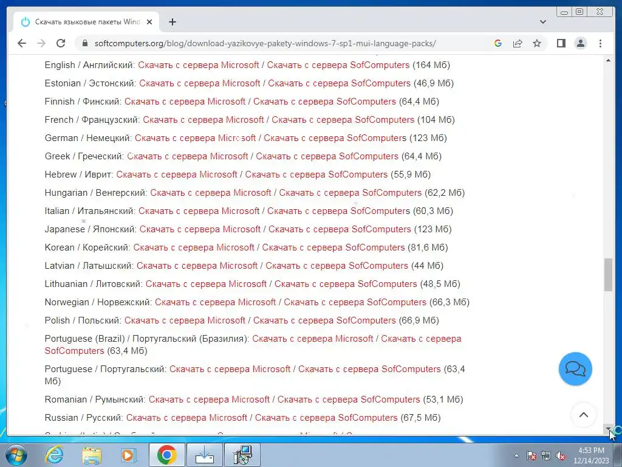The image size is (622, 467).
Task: Download Norwegian pack from Microsoft server
Action: (216, 303)
